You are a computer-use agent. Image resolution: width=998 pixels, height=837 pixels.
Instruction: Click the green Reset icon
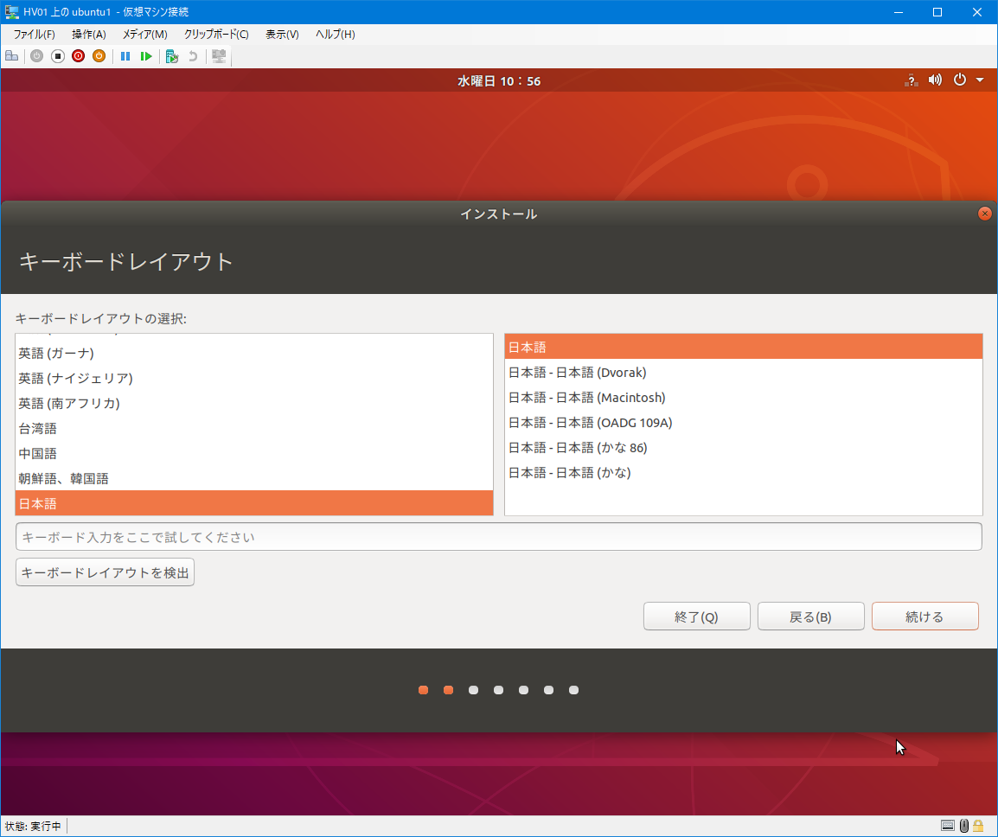[146, 56]
